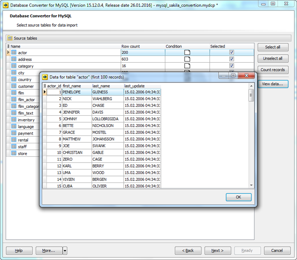
Task: Select the CHRISTIAN first_name cell
Action: coord(77,152)
